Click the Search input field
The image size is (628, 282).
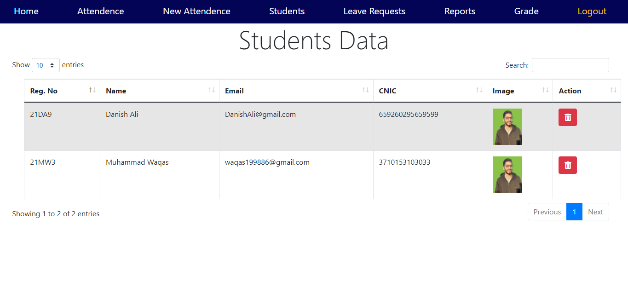570,65
